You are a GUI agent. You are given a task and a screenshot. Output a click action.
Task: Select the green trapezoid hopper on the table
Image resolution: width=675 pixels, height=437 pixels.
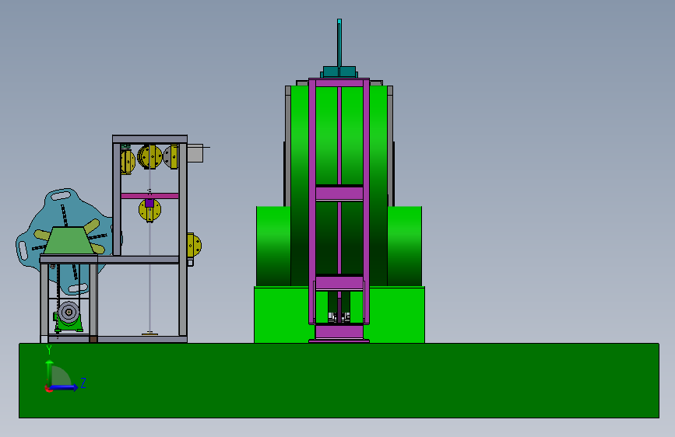pos(68,240)
